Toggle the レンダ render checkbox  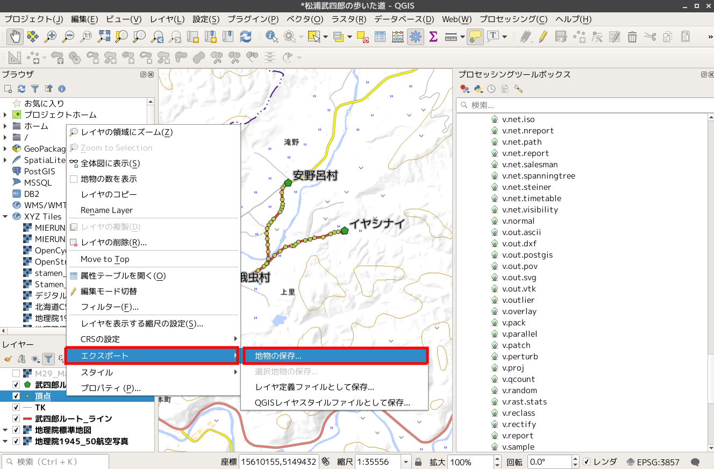click(x=587, y=462)
